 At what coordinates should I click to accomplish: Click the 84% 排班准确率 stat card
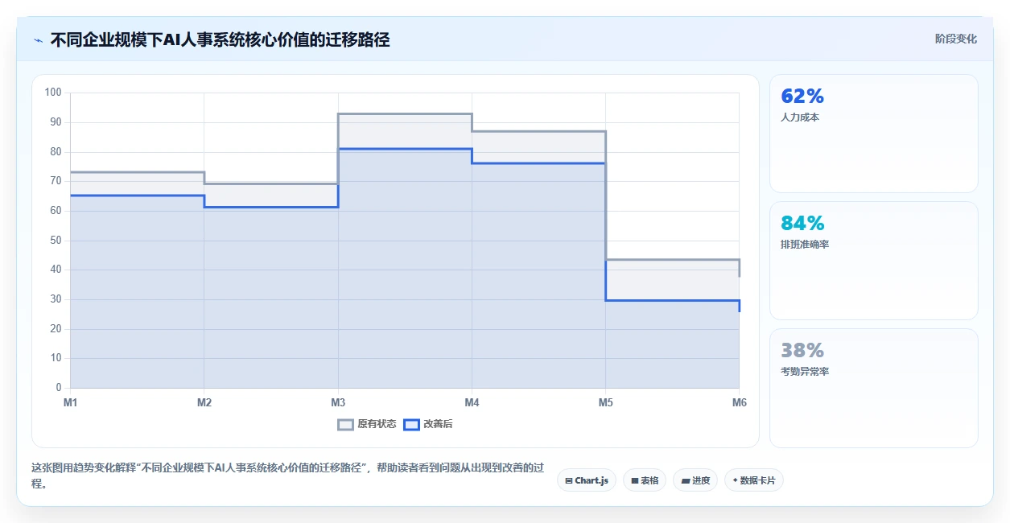pos(874,261)
